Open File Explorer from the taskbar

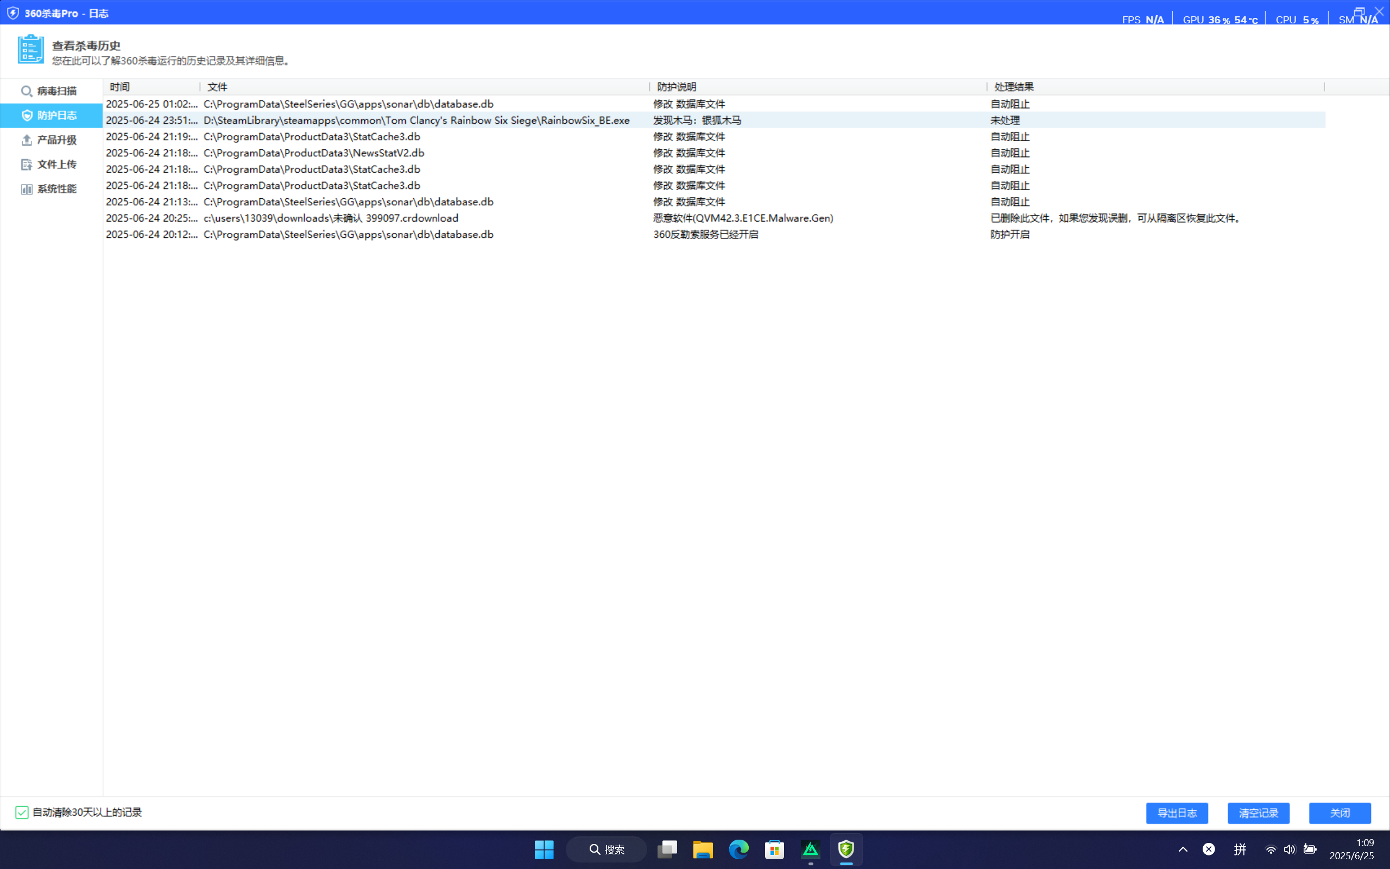click(703, 849)
